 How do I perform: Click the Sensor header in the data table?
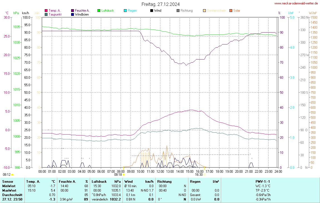pos(8,181)
